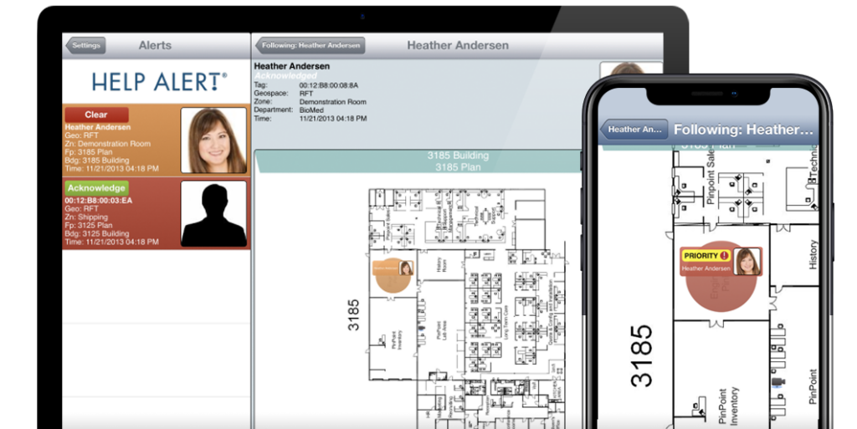The height and width of the screenshot is (429, 857).
Task: Tap the 3185 Plan banner label on tablet
Action: coord(458,167)
